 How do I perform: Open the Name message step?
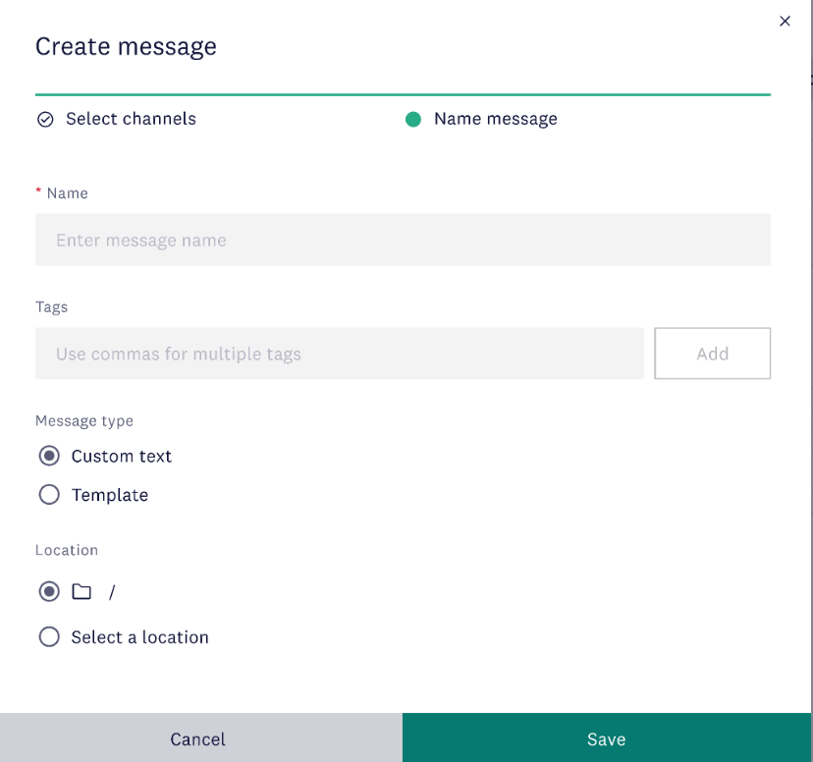pyautogui.click(x=495, y=118)
